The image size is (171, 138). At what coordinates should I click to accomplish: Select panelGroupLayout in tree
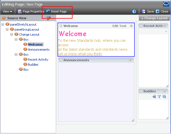(x=27, y=29)
